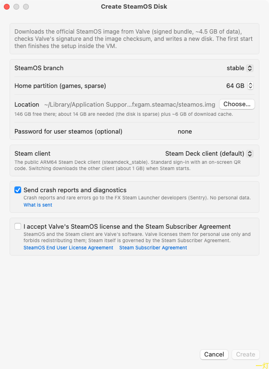
Task: Click the Choose… location button
Action: 237,104
